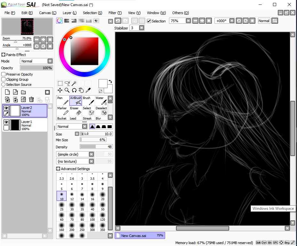Click the canvas horizontal scrollbar
The image size is (297, 246).
point(203,228)
